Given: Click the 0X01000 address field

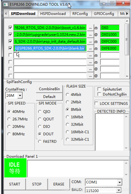Looking at the screenshot, I should [x=110, y=35].
